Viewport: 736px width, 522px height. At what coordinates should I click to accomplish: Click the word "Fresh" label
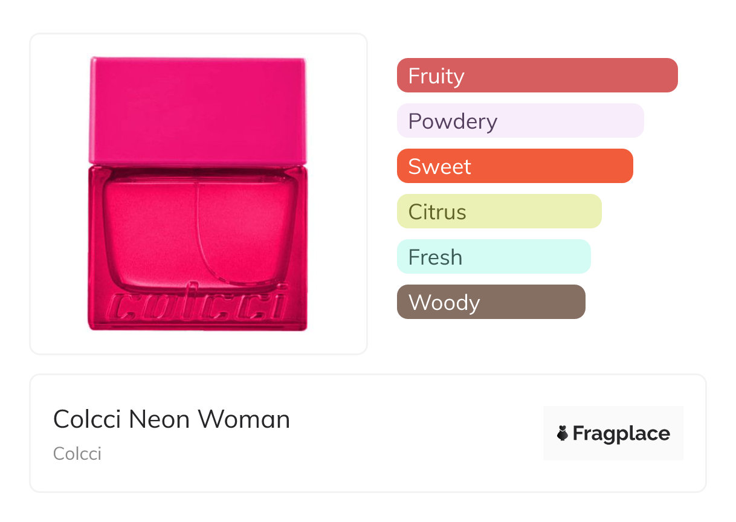435,257
